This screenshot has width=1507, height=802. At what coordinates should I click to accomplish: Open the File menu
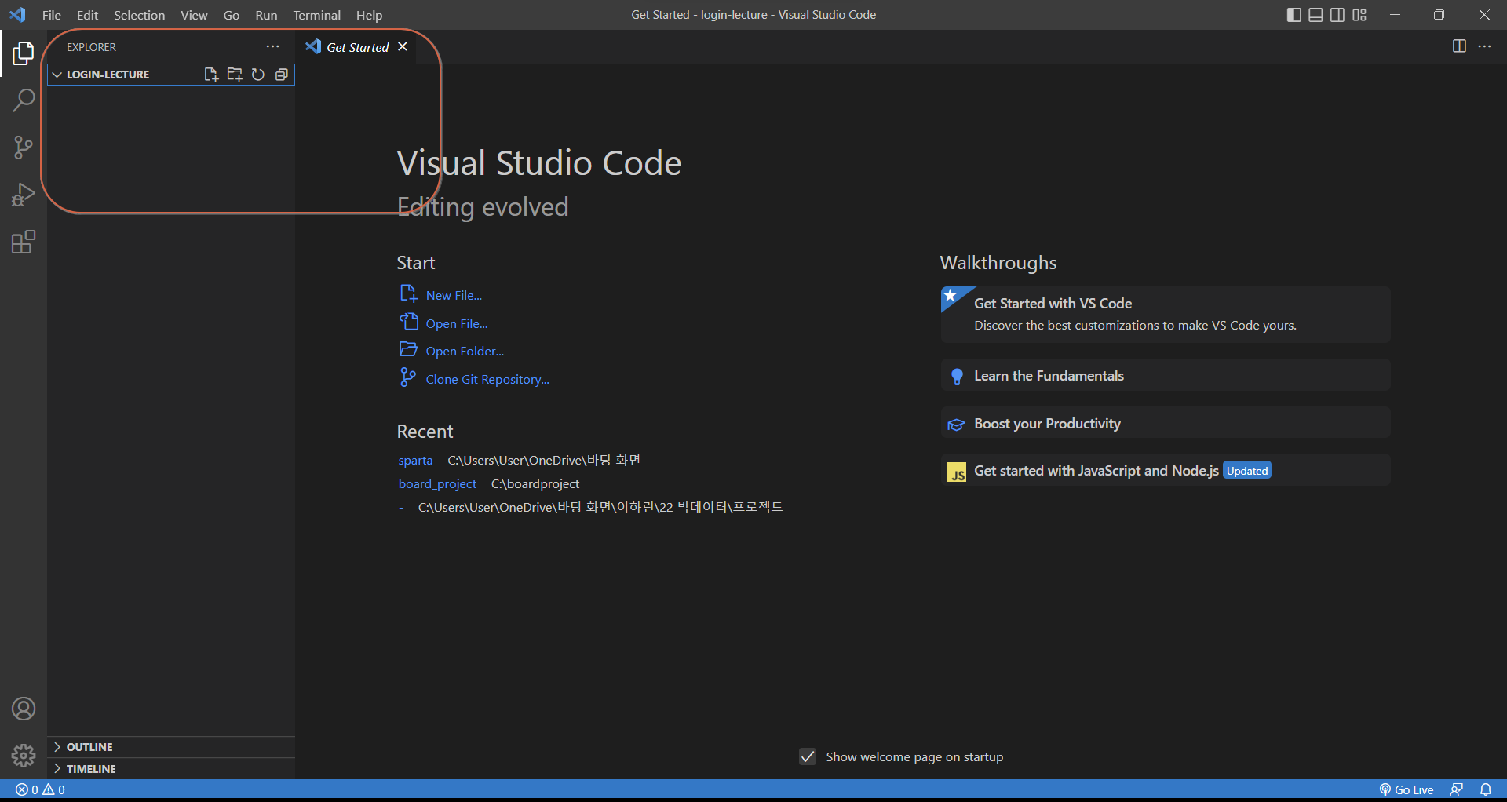[52, 15]
